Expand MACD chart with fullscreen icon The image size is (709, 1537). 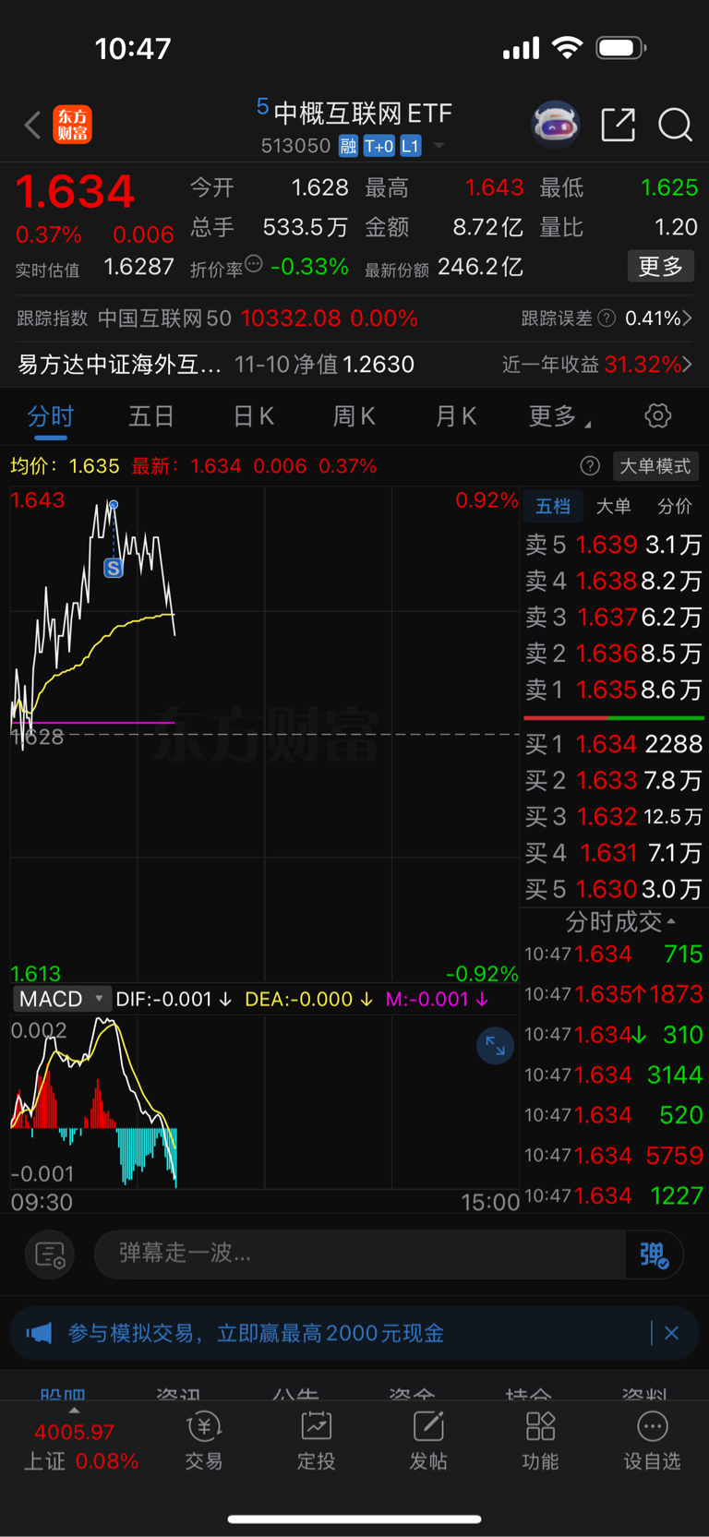tap(495, 1046)
